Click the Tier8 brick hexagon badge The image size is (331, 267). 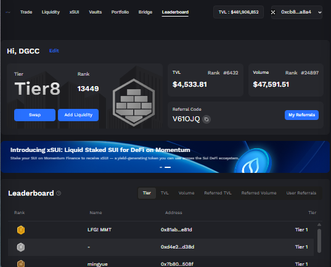click(x=134, y=103)
